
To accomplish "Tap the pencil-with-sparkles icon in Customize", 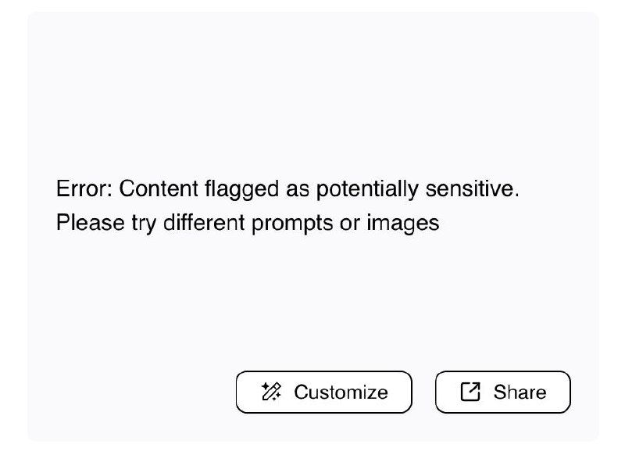I will pos(271,392).
